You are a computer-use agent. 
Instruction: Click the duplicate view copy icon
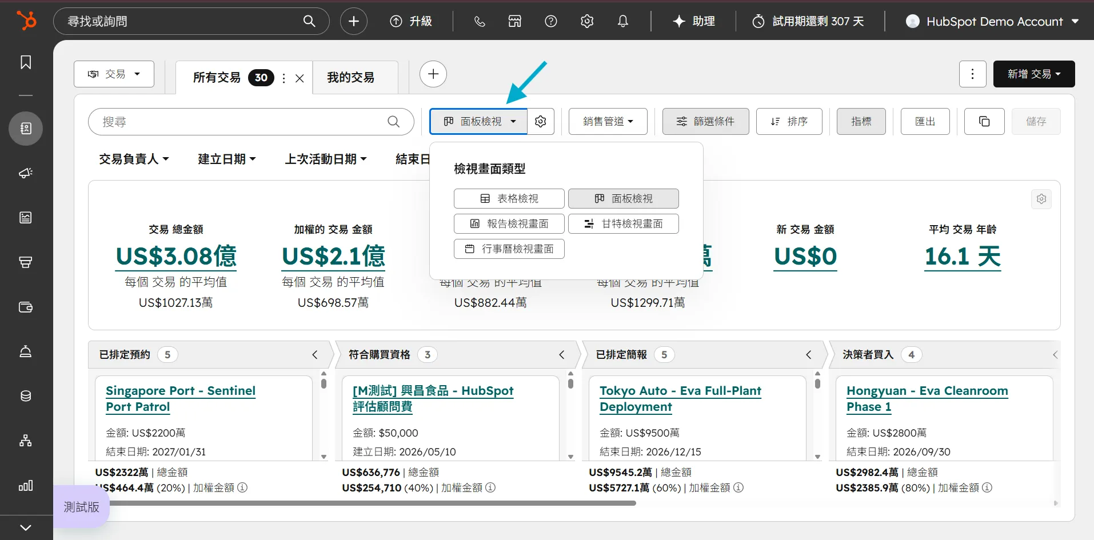tap(984, 121)
